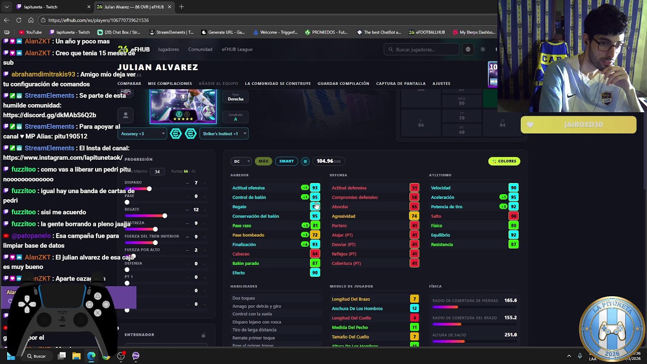
Task: Open the DC position dropdown
Action: 241,161
